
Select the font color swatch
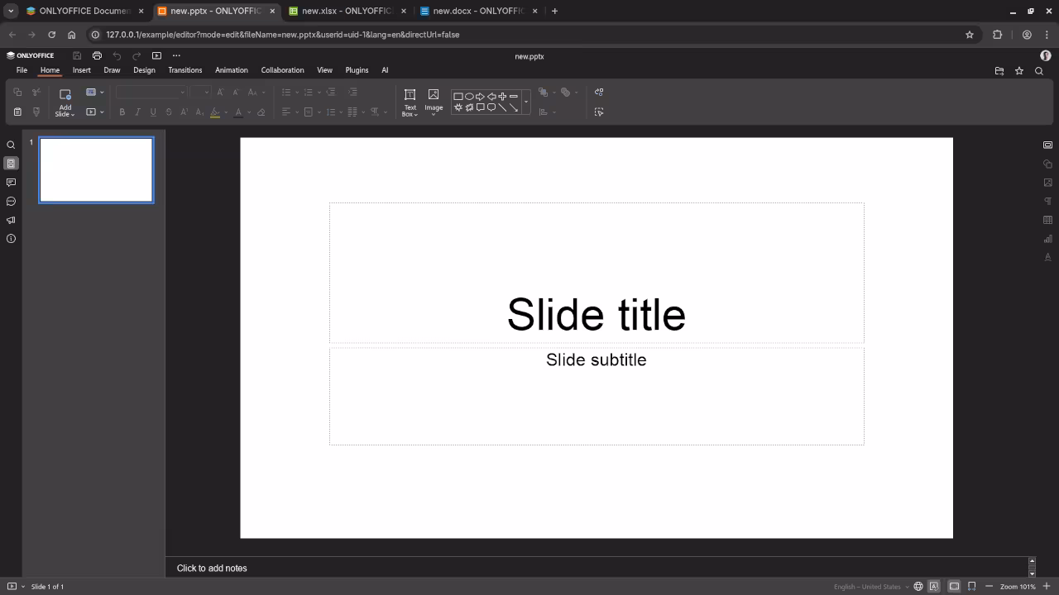tap(238, 112)
